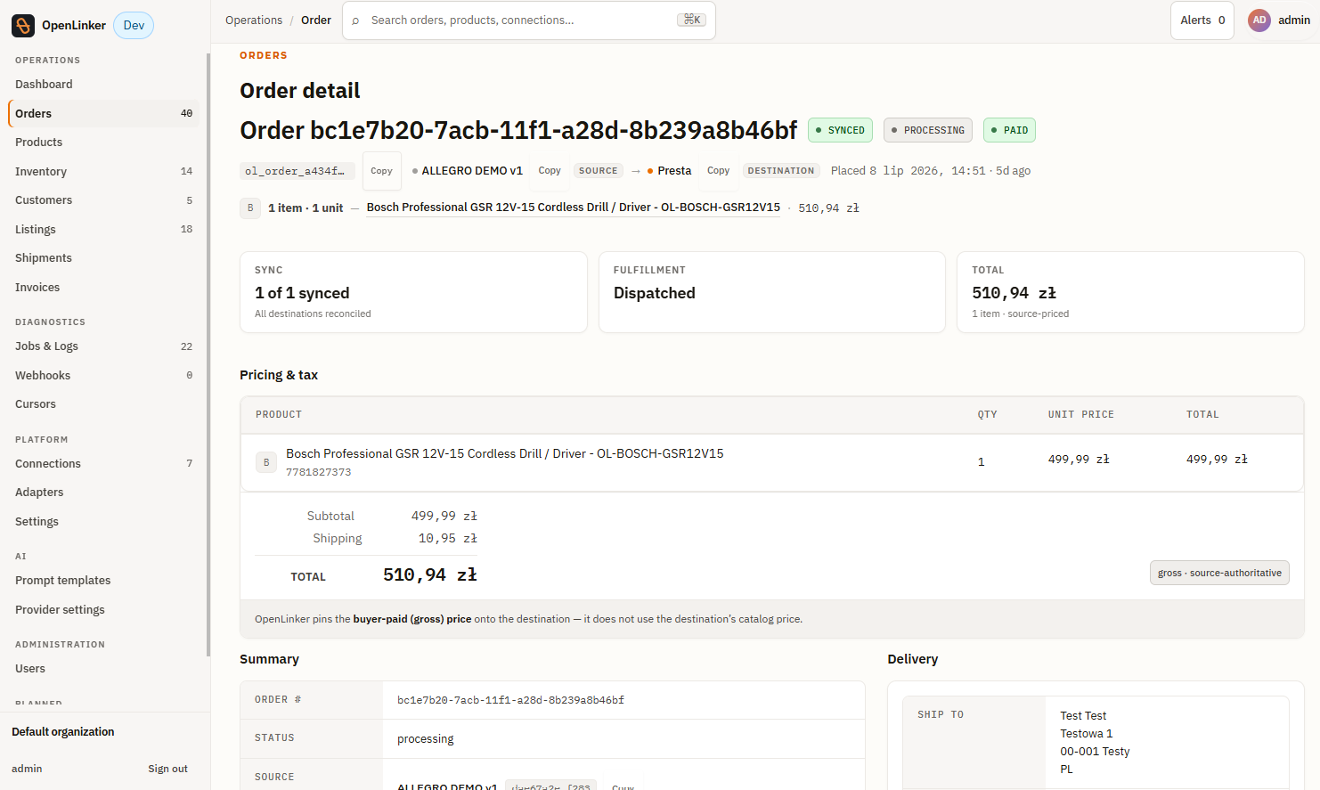Screen dimensions: 1320x790
Task: Copy the Presta destination
Action: [x=718, y=170]
